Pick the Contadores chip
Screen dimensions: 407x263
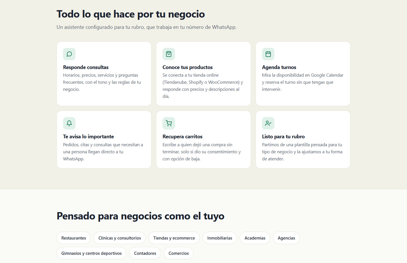pyautogui.click(x=145, y=253)
